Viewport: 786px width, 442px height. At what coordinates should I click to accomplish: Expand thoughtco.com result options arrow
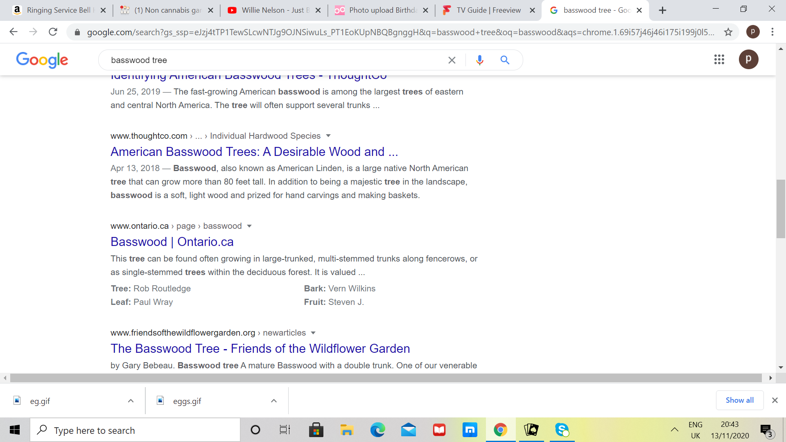click(328, 136)
